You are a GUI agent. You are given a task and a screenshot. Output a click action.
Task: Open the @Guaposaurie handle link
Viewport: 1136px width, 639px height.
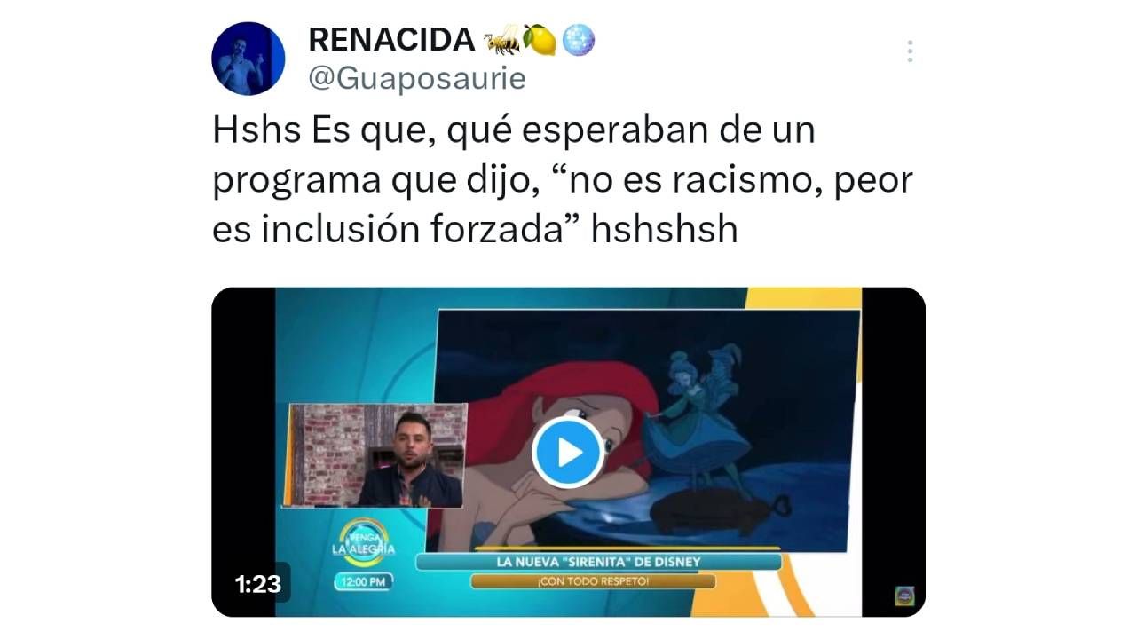coord(416,78)
